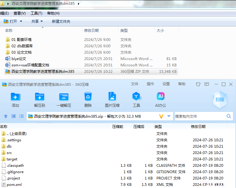Screen dimensions: 236x188
Task: Click the Extract To (解压到) icon
Action: pos(40,97)
